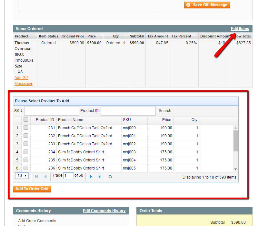The width and height of the screenshot is (258, 226).
Task: Jump to last page of products
Action: [100, 177]
